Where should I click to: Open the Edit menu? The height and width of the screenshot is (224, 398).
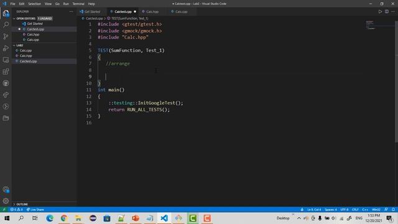(22, 4)
